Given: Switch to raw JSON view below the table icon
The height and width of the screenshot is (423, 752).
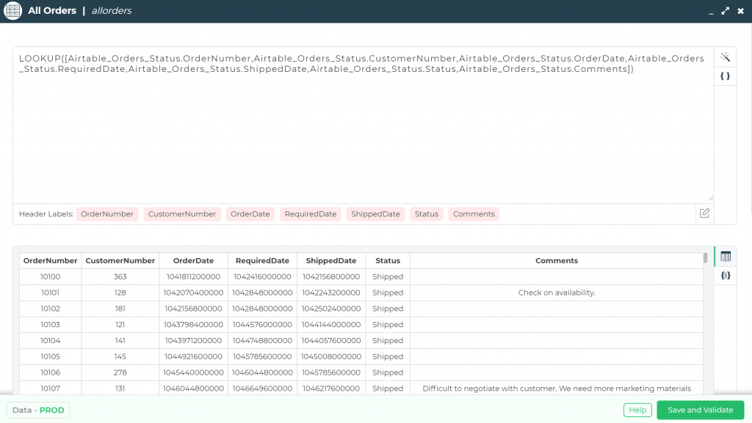Looking at the screenshot, I should pyautogui.click(x=726, y=275).
